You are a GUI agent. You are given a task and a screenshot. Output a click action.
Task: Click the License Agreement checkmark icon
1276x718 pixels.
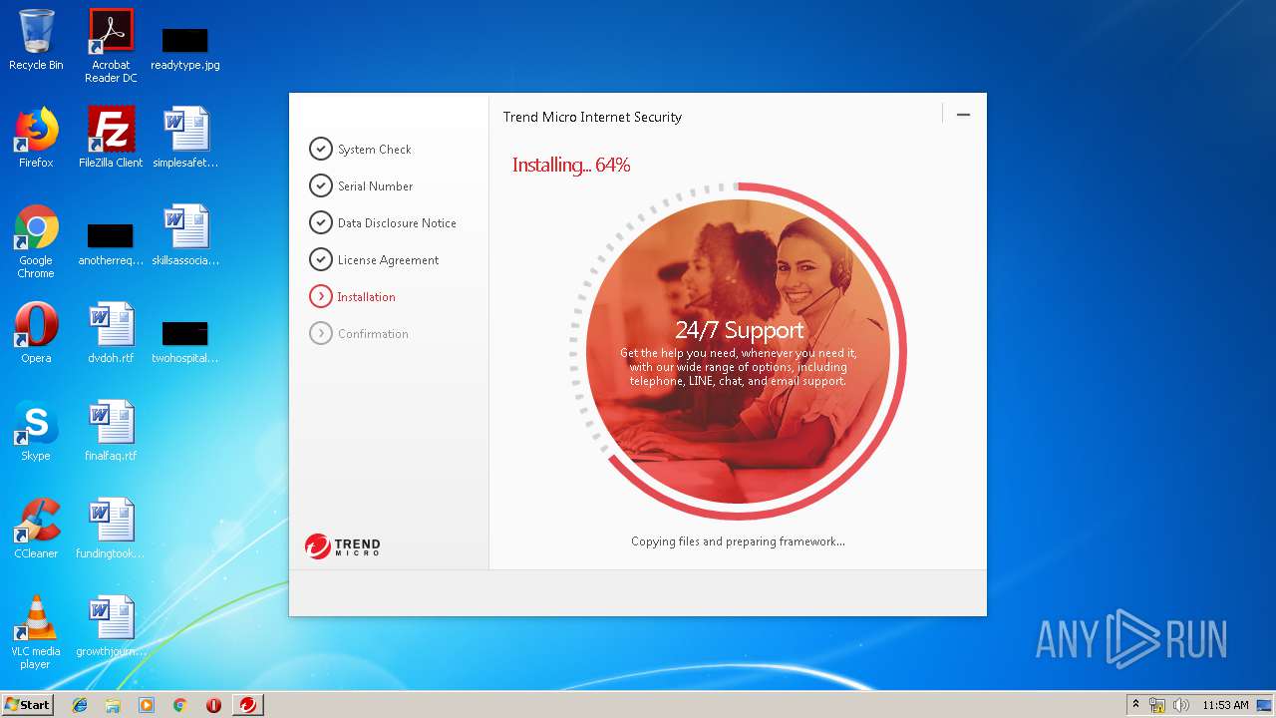[320, 259]
